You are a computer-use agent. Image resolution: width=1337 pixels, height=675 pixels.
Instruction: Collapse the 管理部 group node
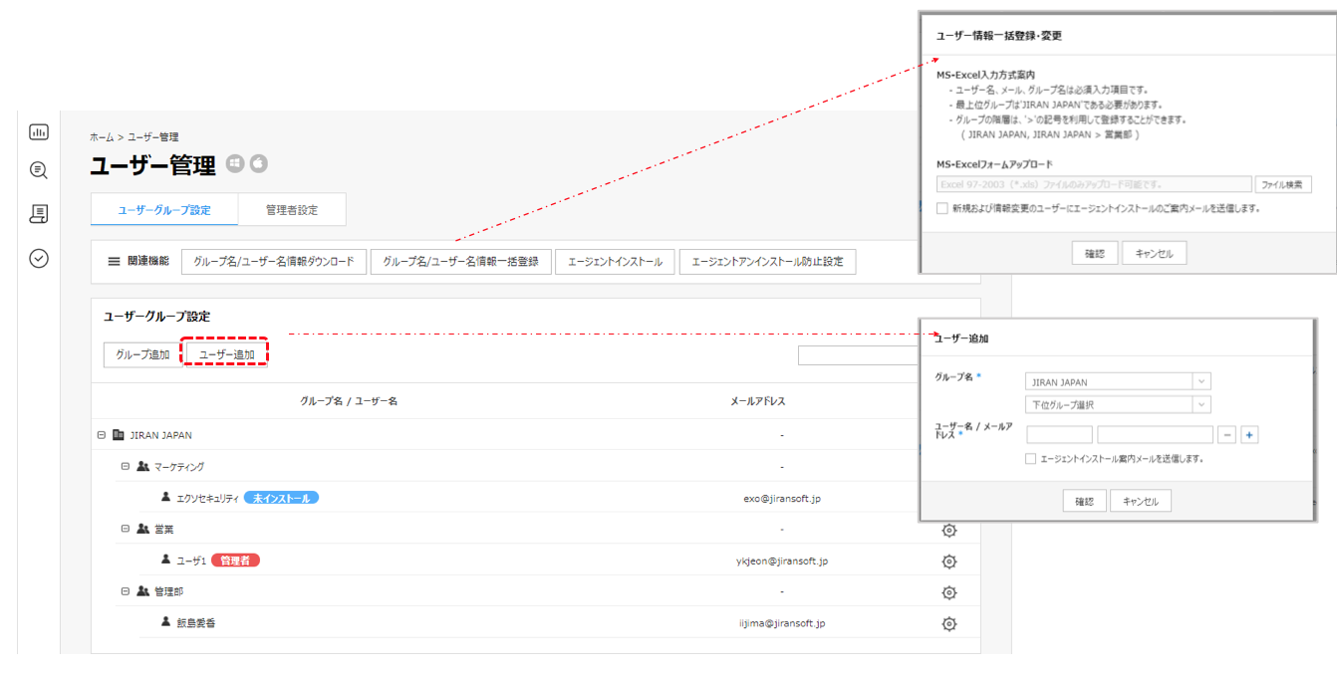pyautogui.click(x=126, y=591)
